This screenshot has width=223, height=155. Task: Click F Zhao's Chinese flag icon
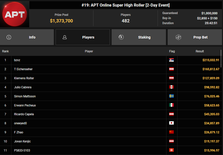pyautogui.click(x=171, y=132)
